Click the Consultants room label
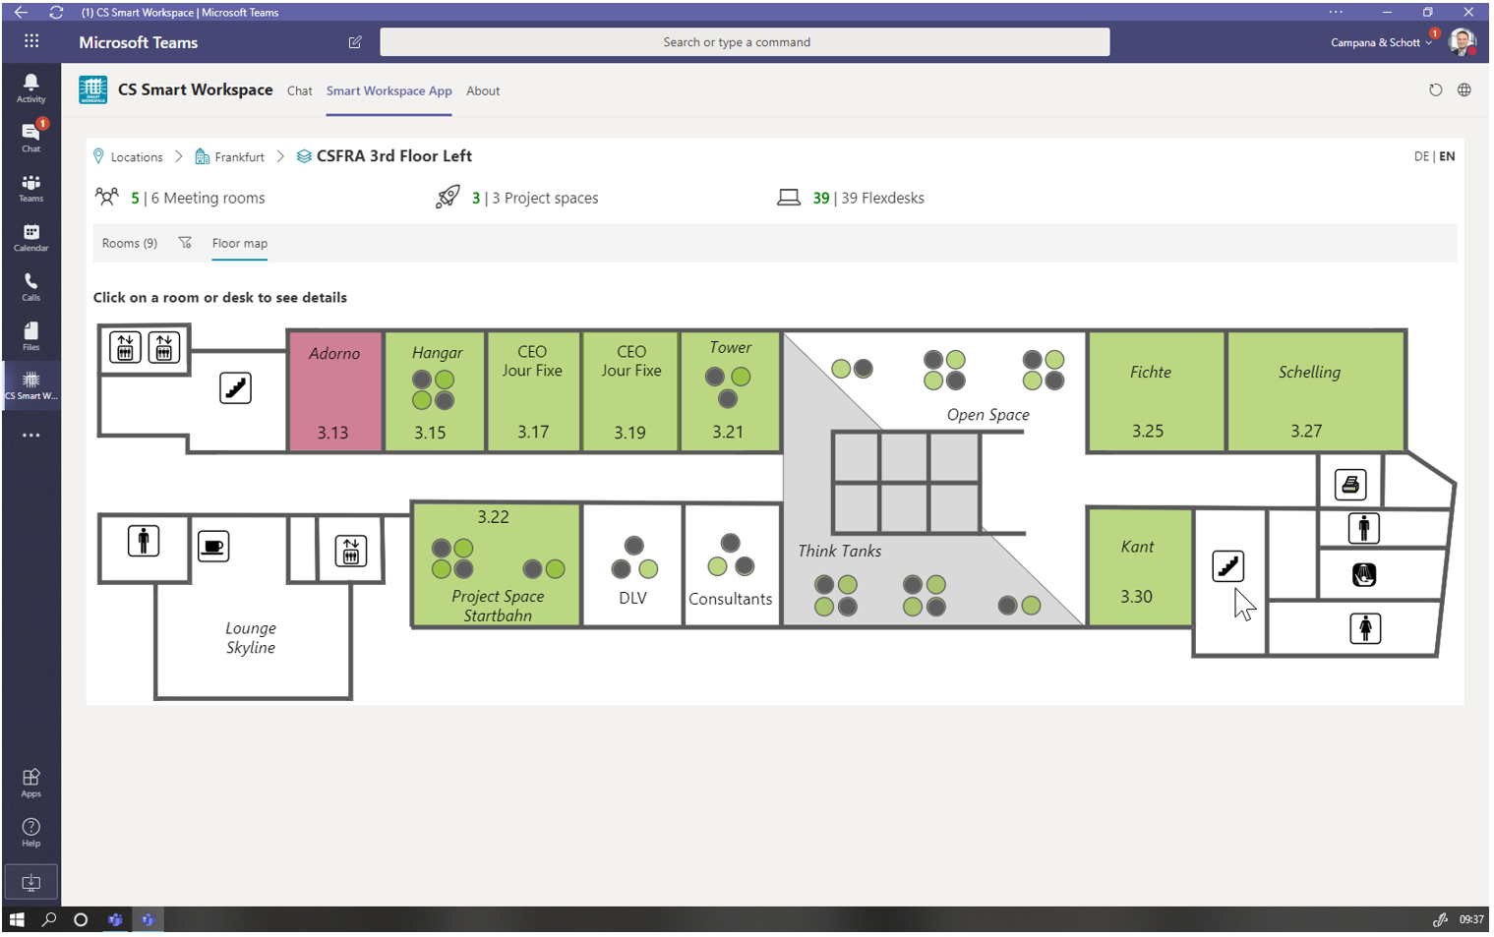1494x937 pixels. pyautogui.click(x=730, y=599)
